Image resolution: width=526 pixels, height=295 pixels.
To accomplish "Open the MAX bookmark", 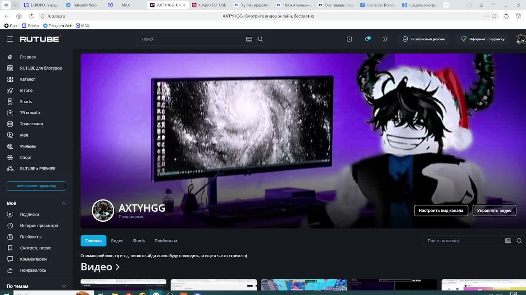I will point(82,25).
